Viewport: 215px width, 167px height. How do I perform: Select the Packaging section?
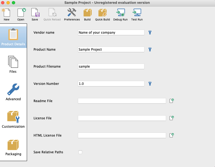tap(13, 147)
